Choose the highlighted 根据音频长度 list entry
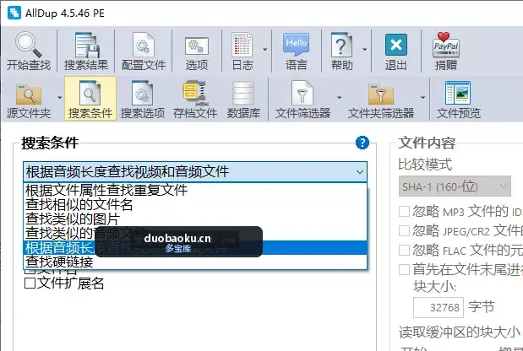The width and height of the screenshot is (523, 351). point(195,248)
